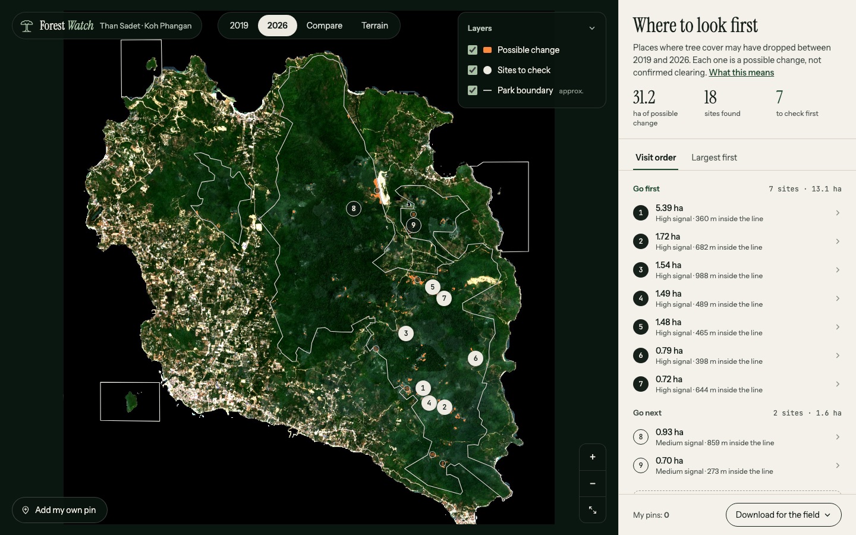856x535 pixels.
Task: Open the 0.72 ha site entry
Action: [737, 384]
